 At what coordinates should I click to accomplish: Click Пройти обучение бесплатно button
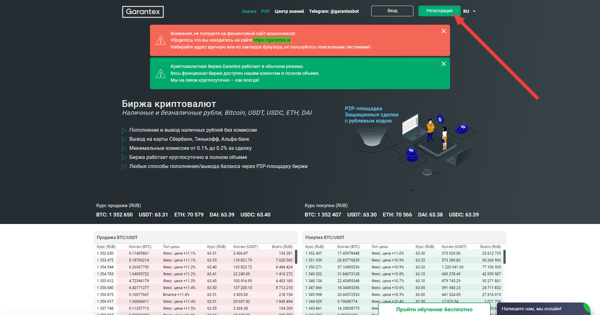pyautogui.click(x=434, y=309)
